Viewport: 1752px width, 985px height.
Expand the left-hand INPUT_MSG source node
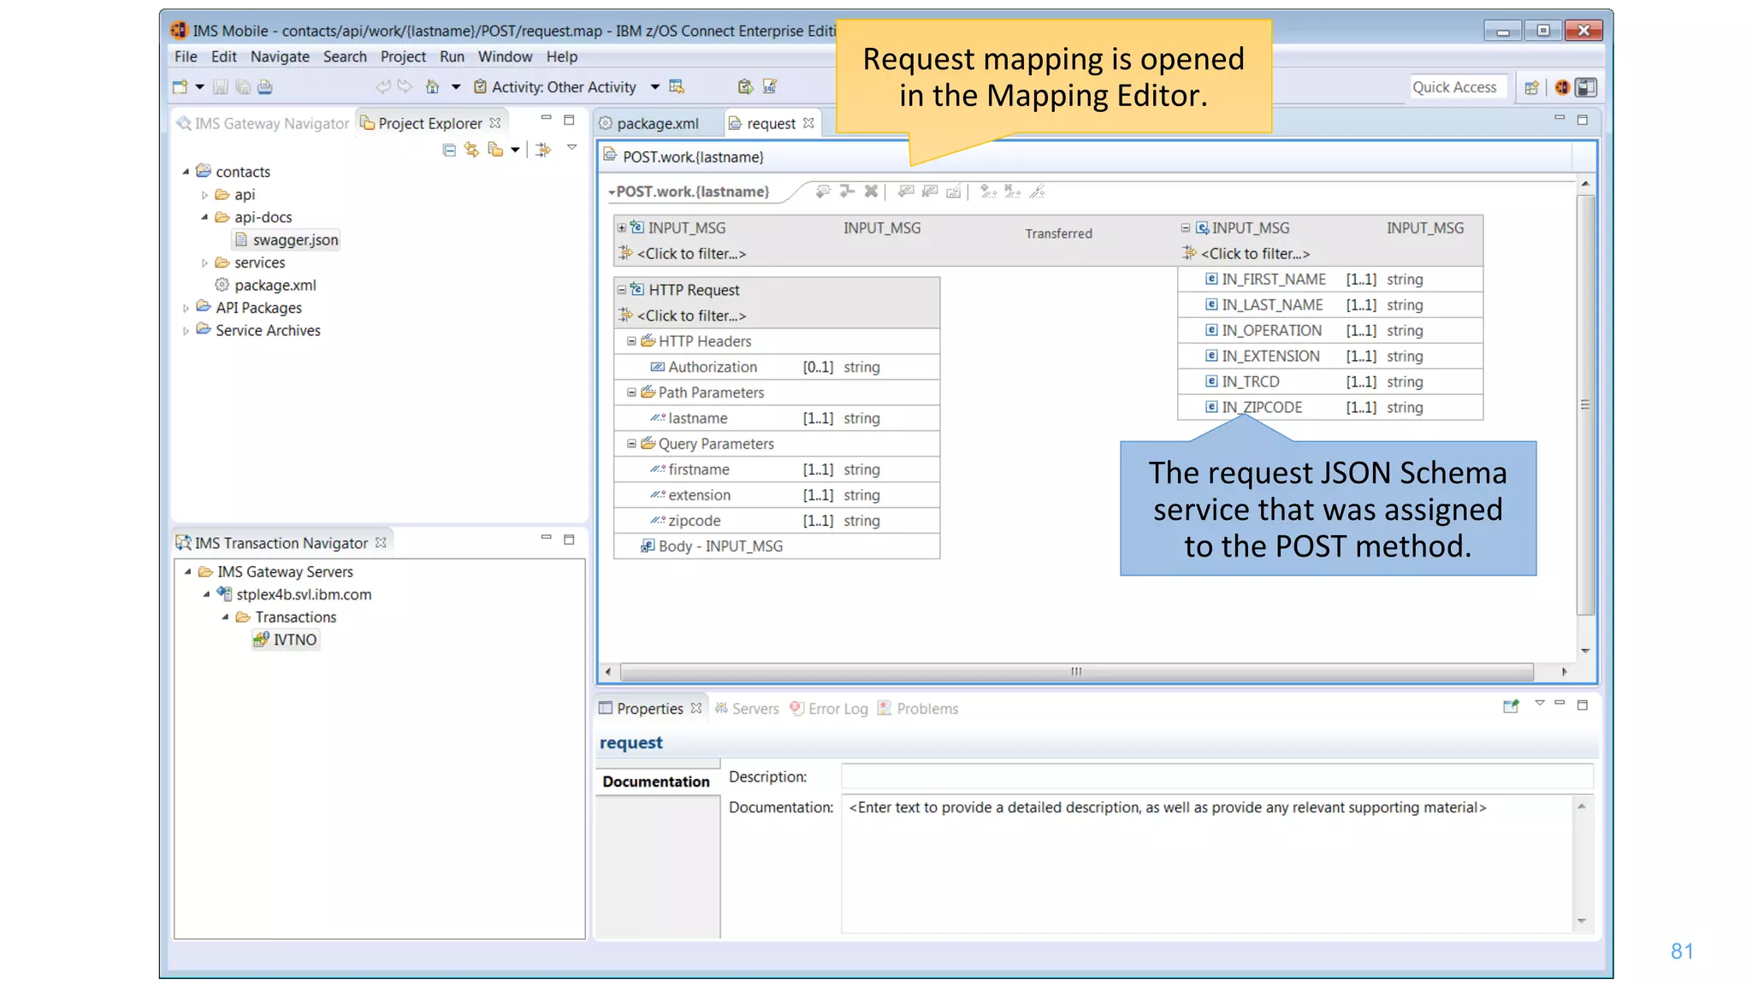(622, 228)
